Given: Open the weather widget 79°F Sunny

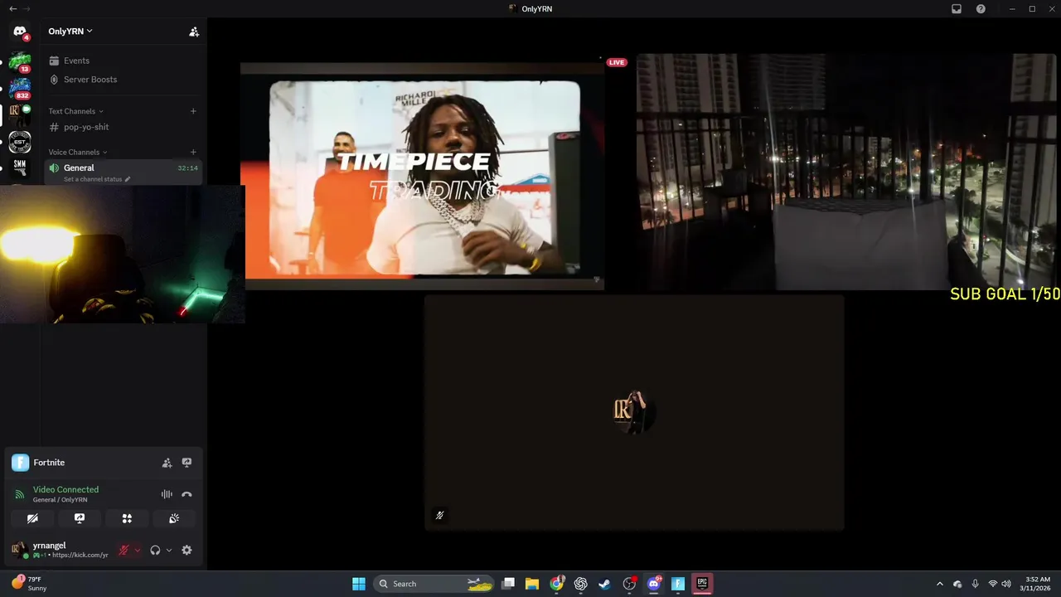Looking at the screenshot, I should point(30,584).
